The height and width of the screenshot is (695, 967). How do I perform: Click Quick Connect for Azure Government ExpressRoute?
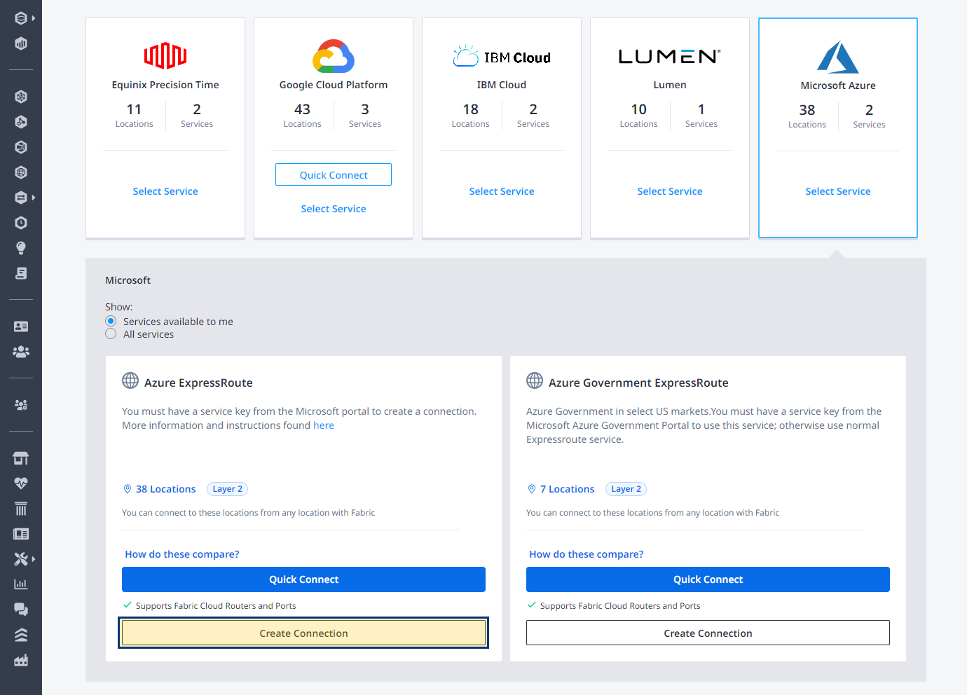pos(708,579)
